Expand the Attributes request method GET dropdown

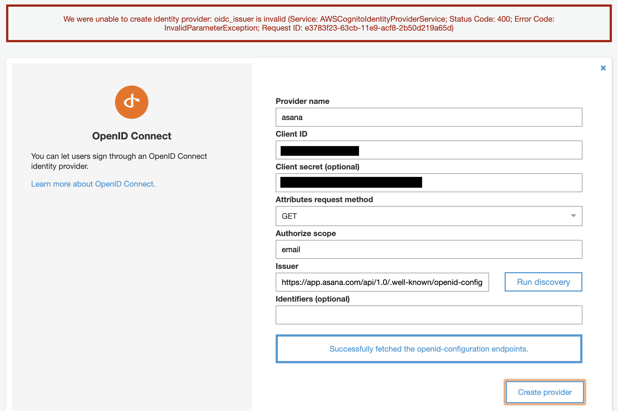428,216
